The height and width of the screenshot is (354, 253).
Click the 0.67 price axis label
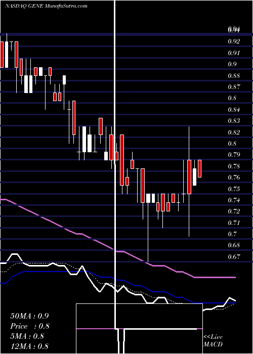pos(234,257)
